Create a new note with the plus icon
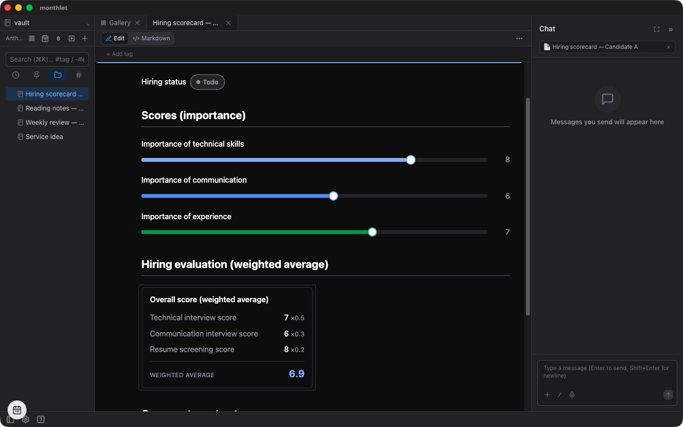The image size is (683, 427). (x=85, y=38)
